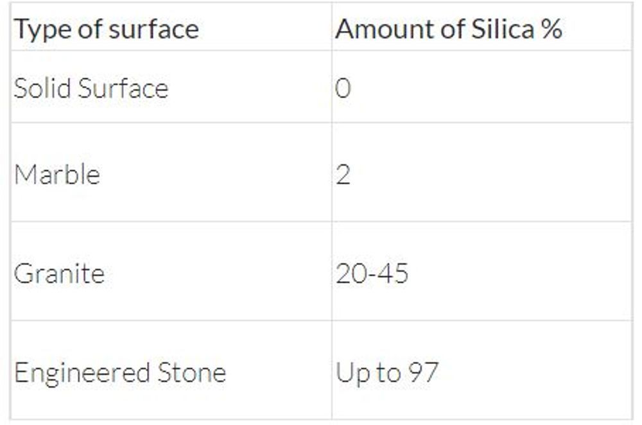This screenshot has height=425, width=642.
Task: Click the silica value 0 for Solid Surface
Action: click(x=343, y=88)
